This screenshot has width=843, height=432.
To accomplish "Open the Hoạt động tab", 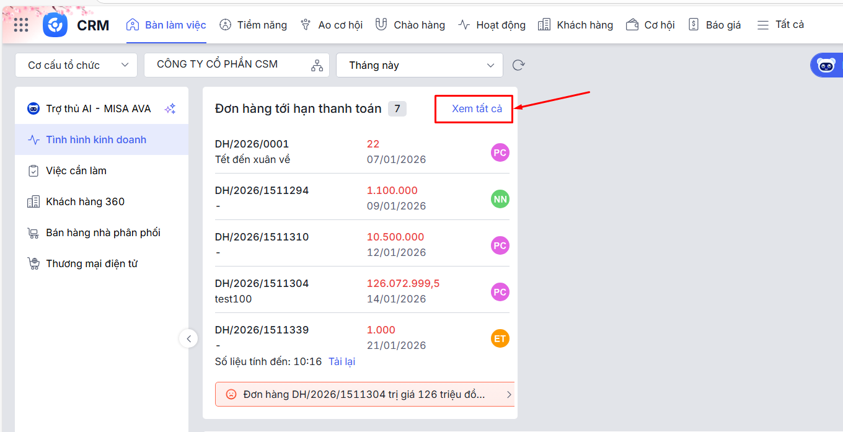I will (x=492, y=25).
